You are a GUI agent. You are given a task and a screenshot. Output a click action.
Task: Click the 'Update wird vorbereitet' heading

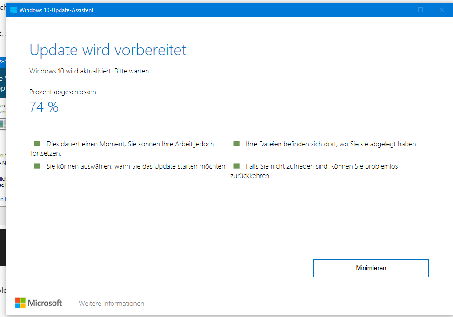108,50
